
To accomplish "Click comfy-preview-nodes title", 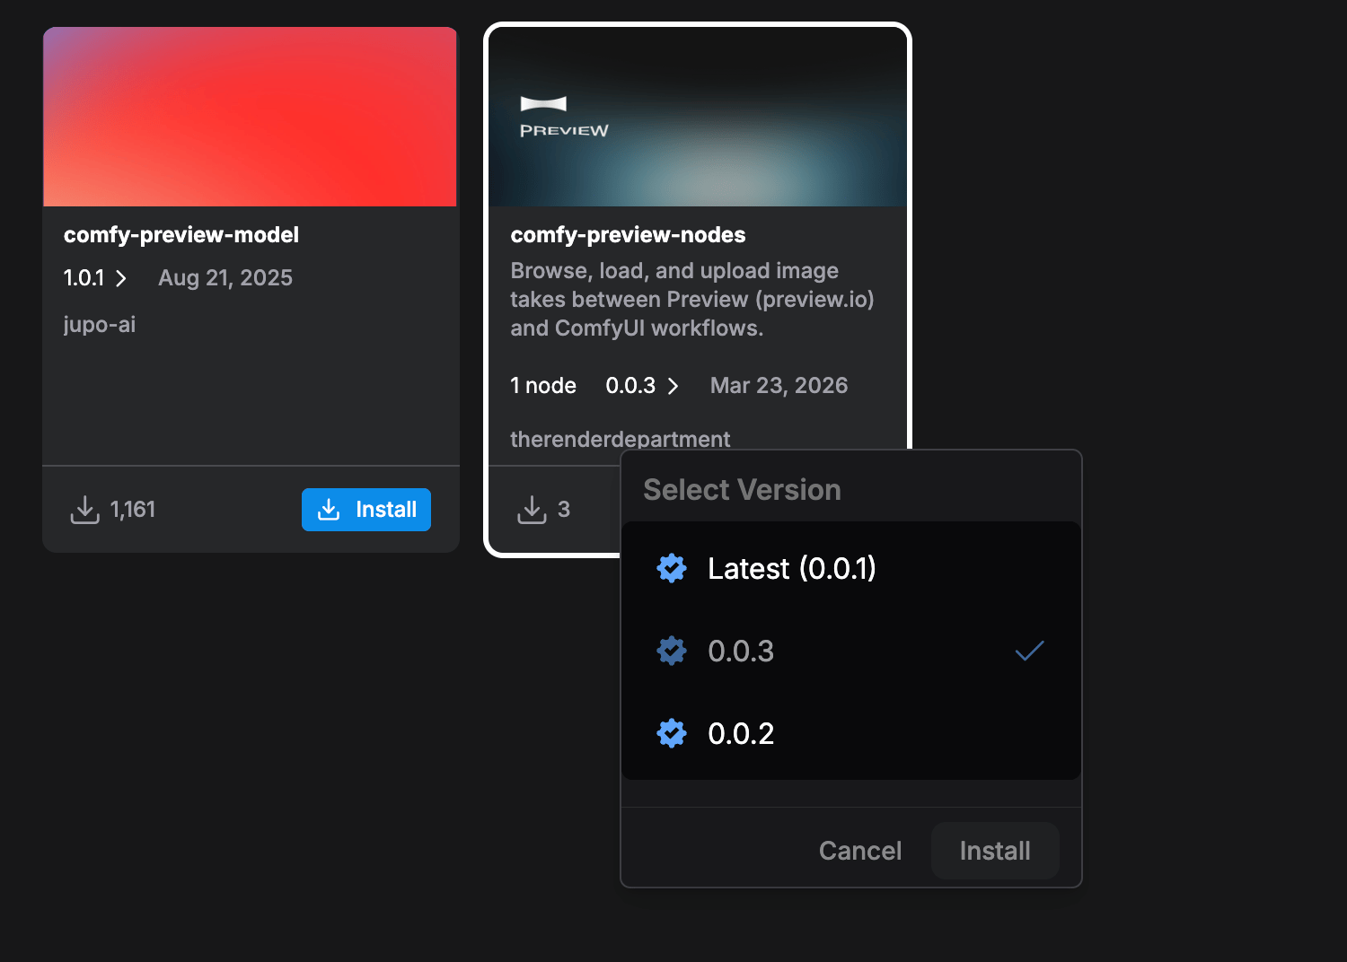I will coord(628,235).
